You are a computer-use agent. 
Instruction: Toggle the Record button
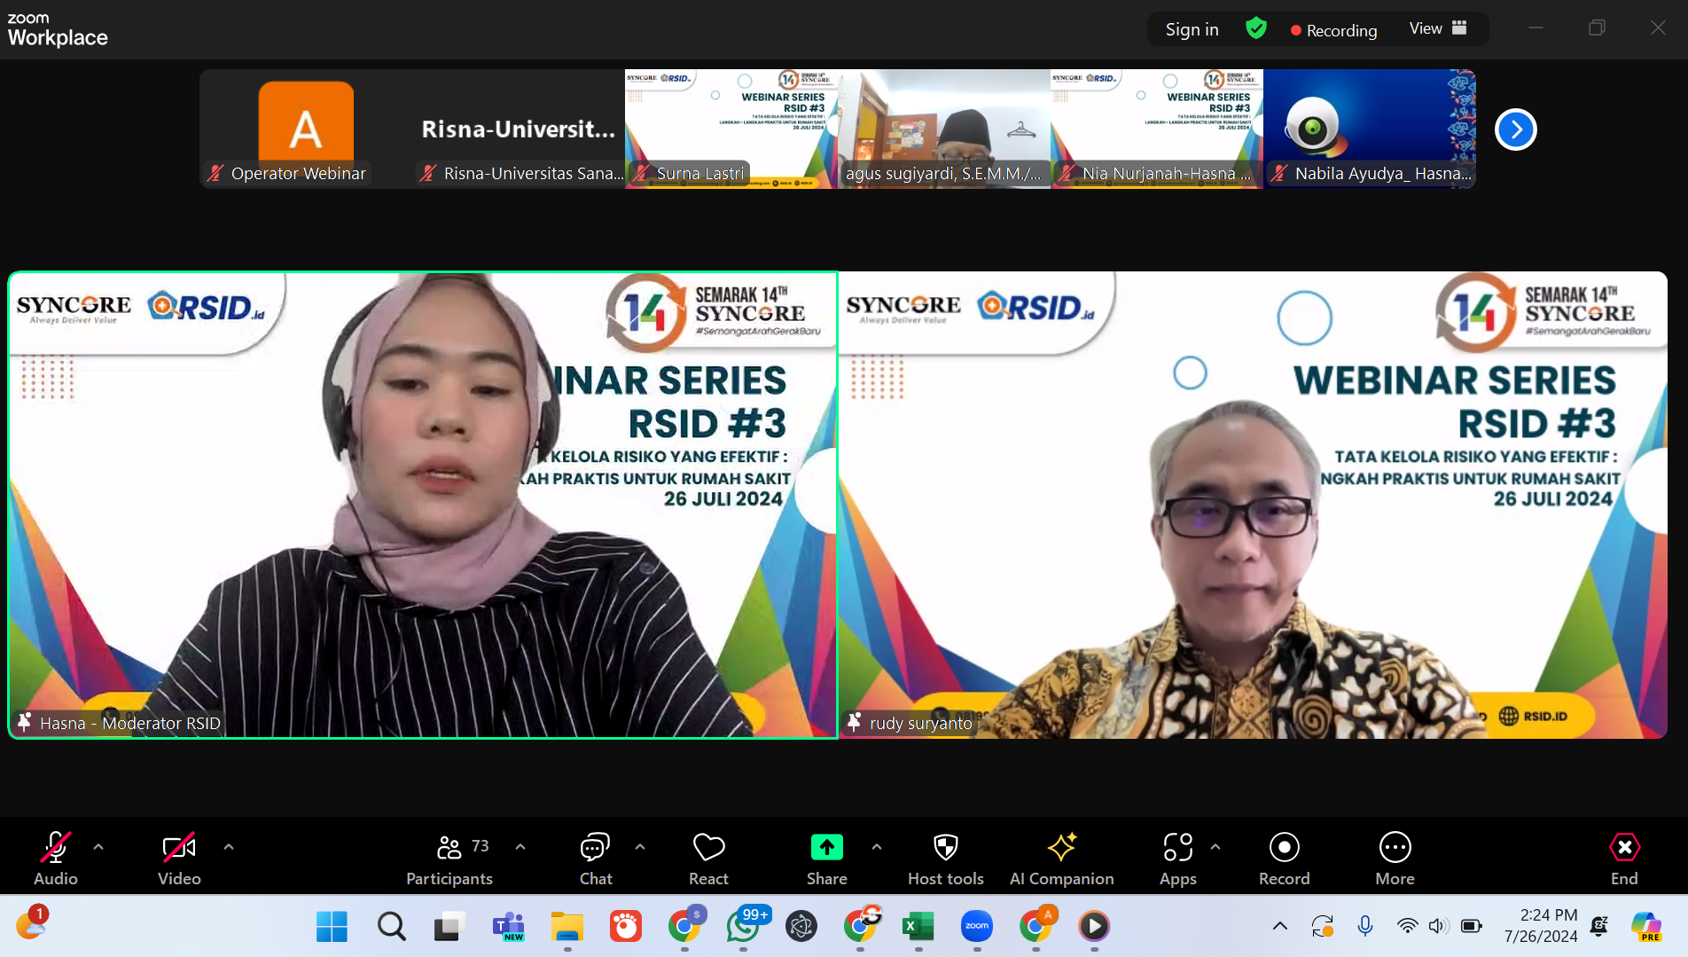(1284, 858)
